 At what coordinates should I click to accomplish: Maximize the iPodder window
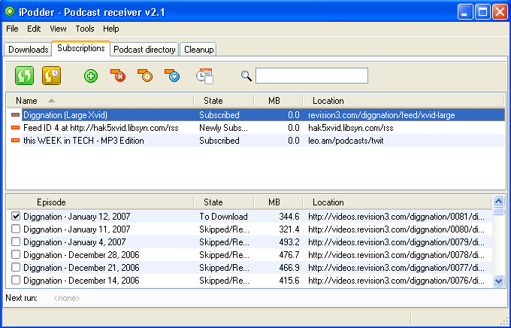482,12
